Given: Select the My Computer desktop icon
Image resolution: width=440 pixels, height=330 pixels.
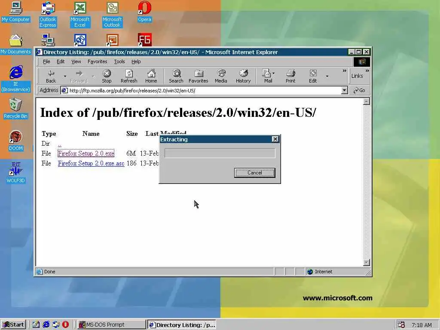Looking at the screenshot, I should 15,12.
